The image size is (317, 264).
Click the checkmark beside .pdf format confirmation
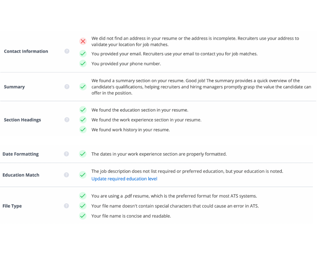pos(83,196)
